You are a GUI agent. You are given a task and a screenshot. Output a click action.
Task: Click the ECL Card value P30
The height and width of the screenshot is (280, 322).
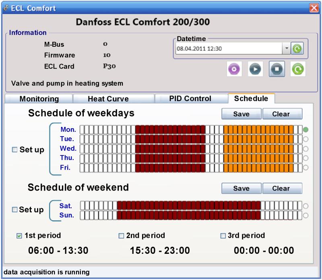[x=109, y=66]
